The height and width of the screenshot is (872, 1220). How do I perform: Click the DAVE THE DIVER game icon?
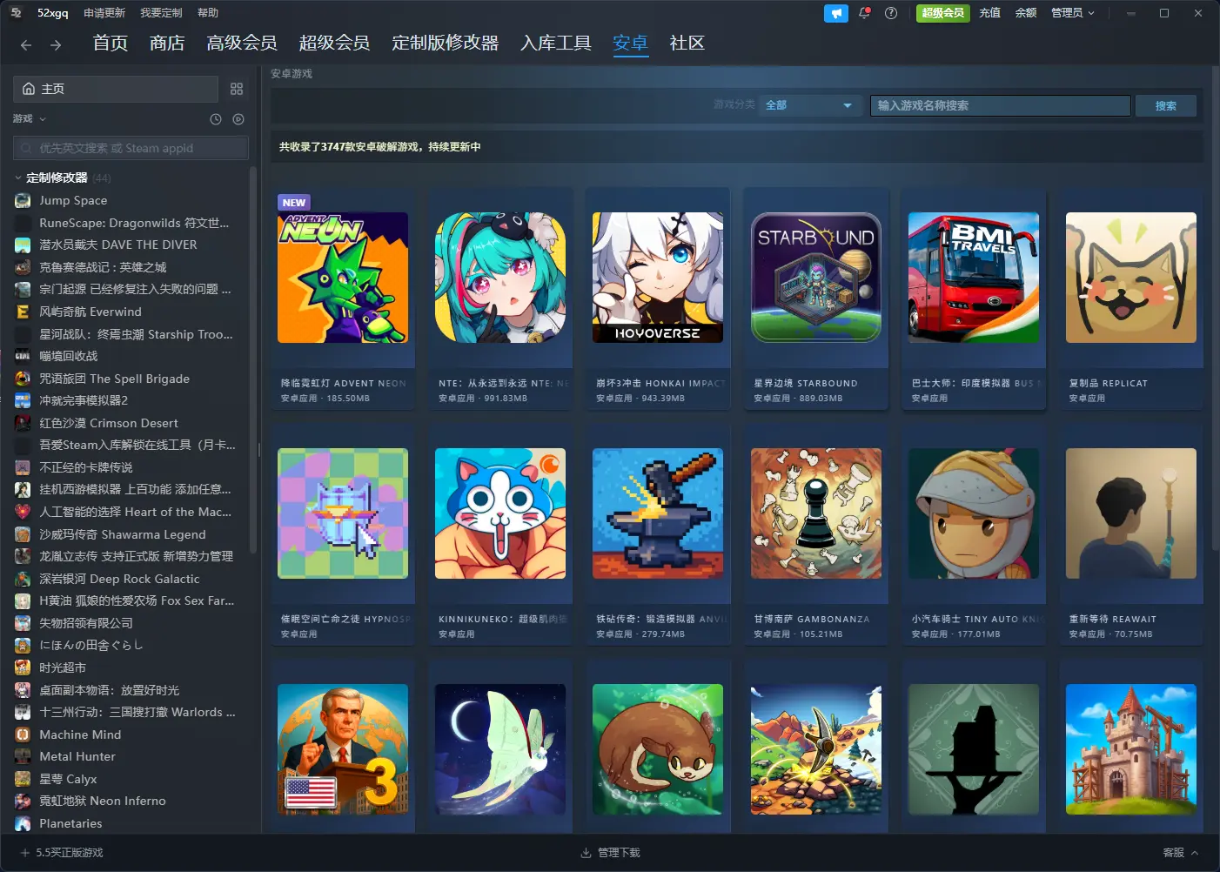pos(23,245)
